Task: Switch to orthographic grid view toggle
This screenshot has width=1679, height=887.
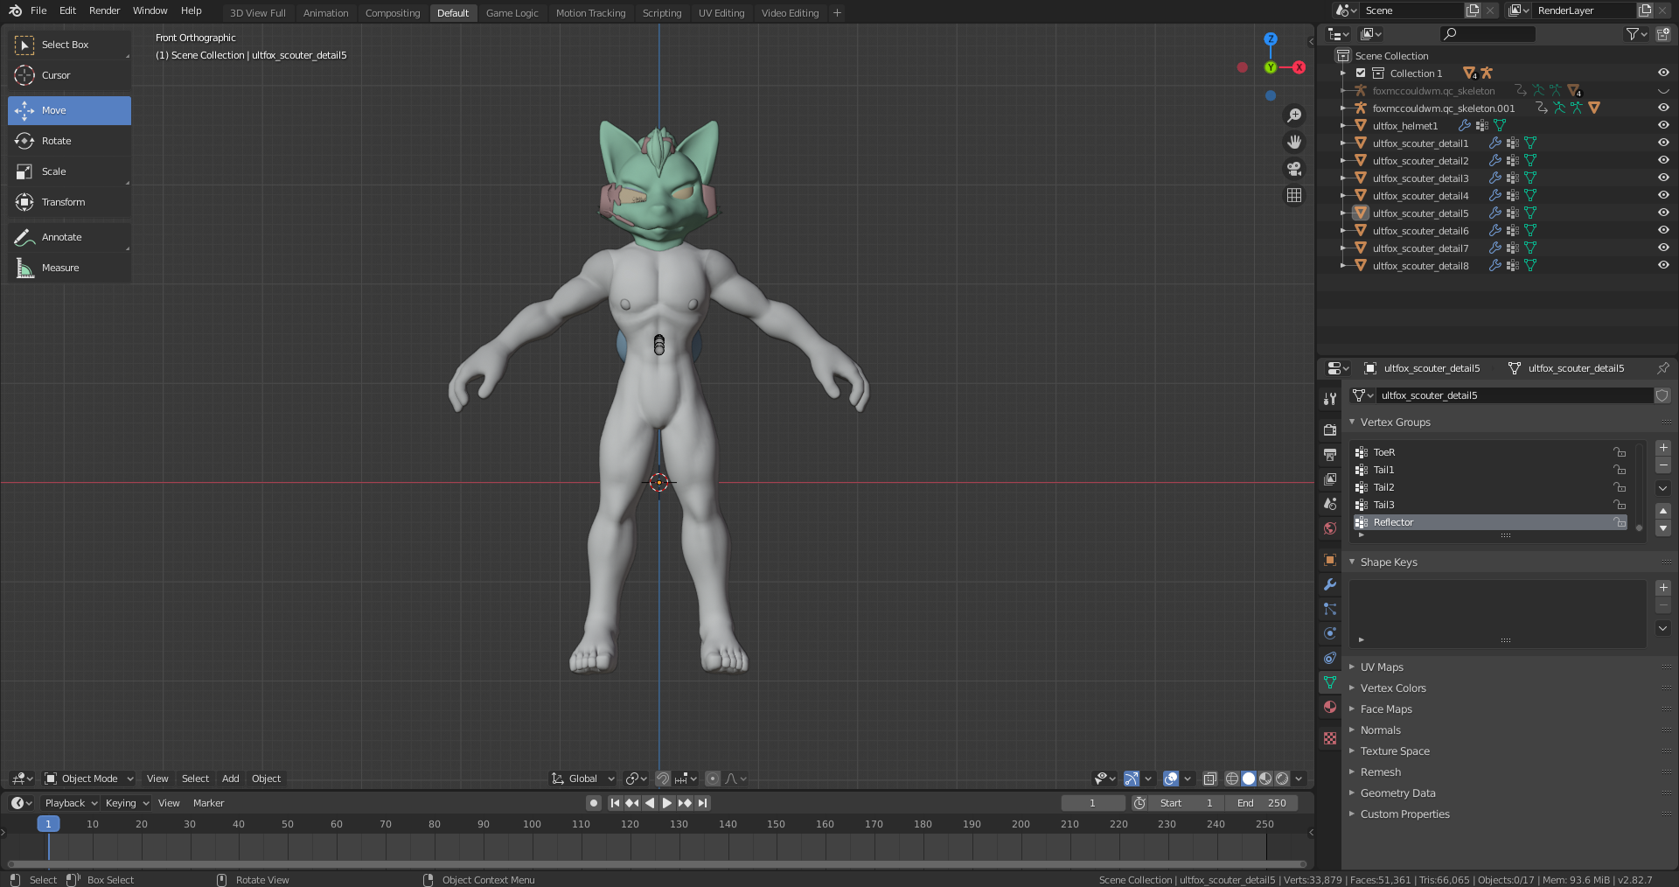Action: (1294, 196)
